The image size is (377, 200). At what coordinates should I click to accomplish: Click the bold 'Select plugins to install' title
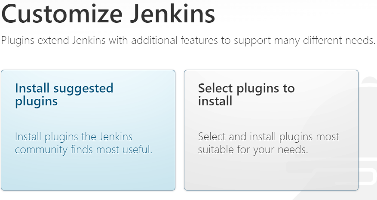point(246,95)
